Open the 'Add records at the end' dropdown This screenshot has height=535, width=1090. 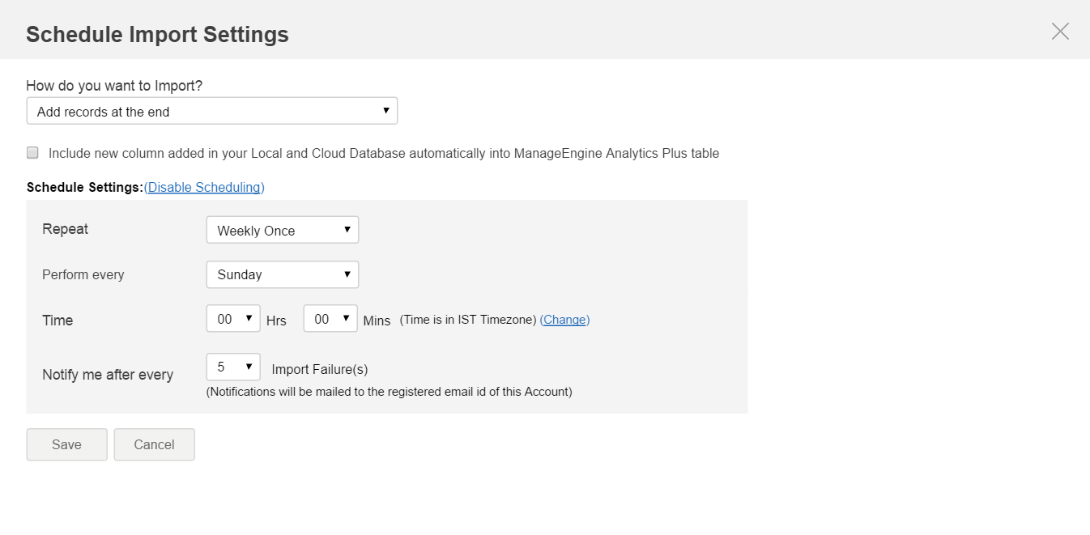211,112
